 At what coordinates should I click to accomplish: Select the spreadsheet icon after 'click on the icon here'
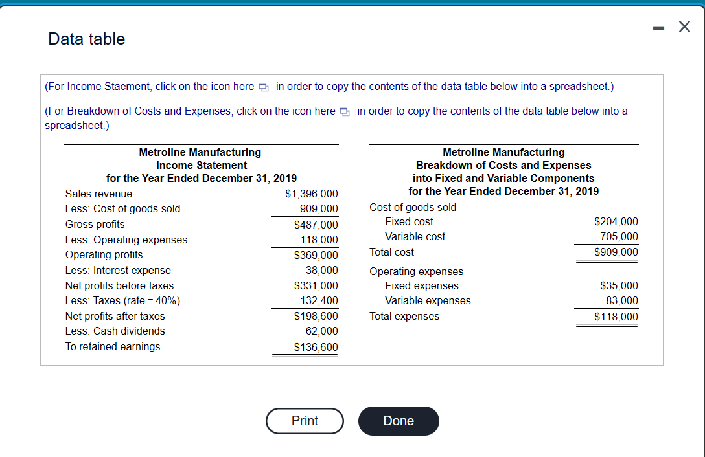(263, 86)
